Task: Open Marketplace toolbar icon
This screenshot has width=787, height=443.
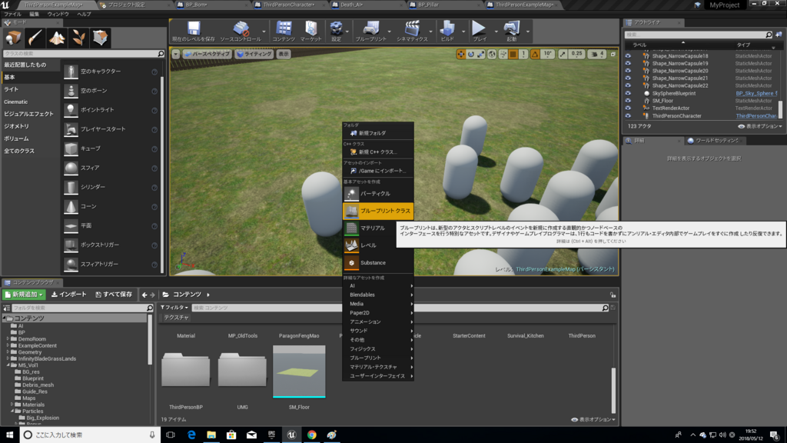Action: pyautogui.click(x=310, y=31)
